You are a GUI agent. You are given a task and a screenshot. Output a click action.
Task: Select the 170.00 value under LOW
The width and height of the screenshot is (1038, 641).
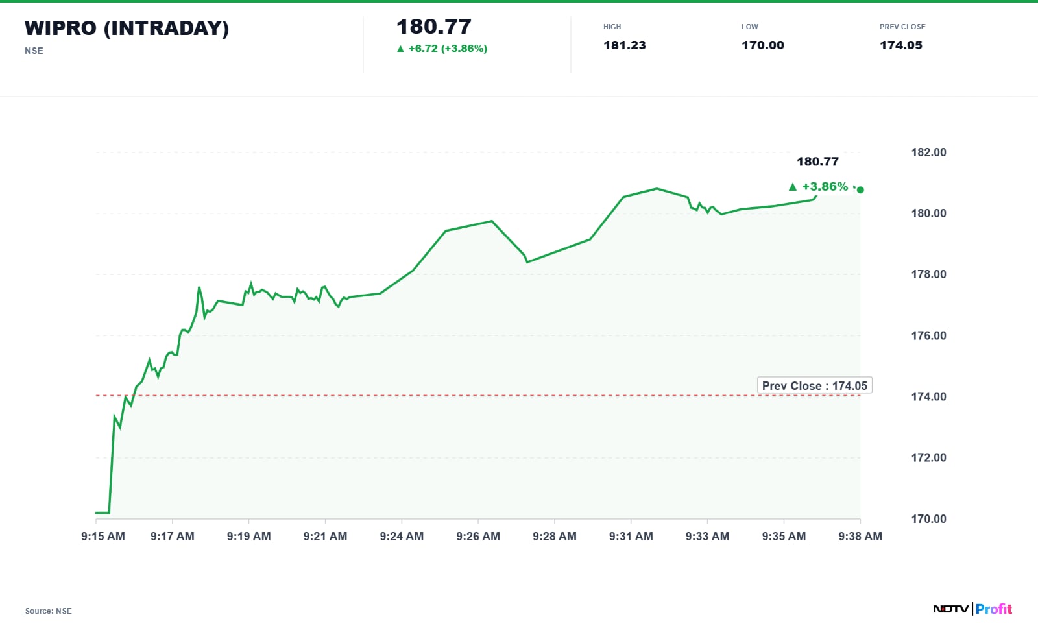[763, 45]
